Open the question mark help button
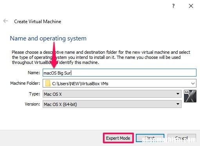The height and width of the screenshot is (146, 200). click(173, 6)
